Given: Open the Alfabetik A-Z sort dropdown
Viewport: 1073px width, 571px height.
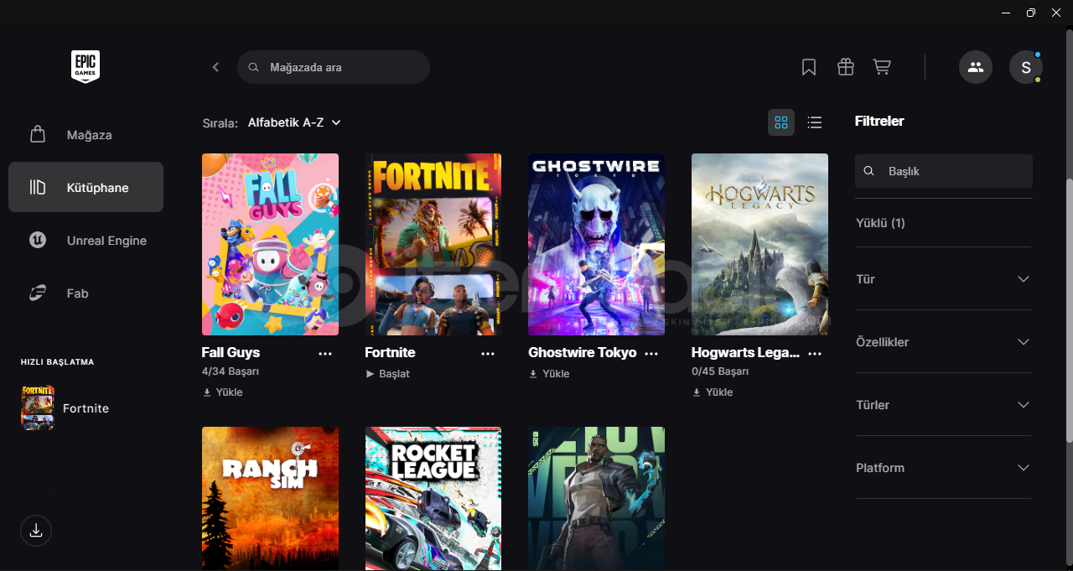Looking at the screenshot, I should tap(294, 122).
